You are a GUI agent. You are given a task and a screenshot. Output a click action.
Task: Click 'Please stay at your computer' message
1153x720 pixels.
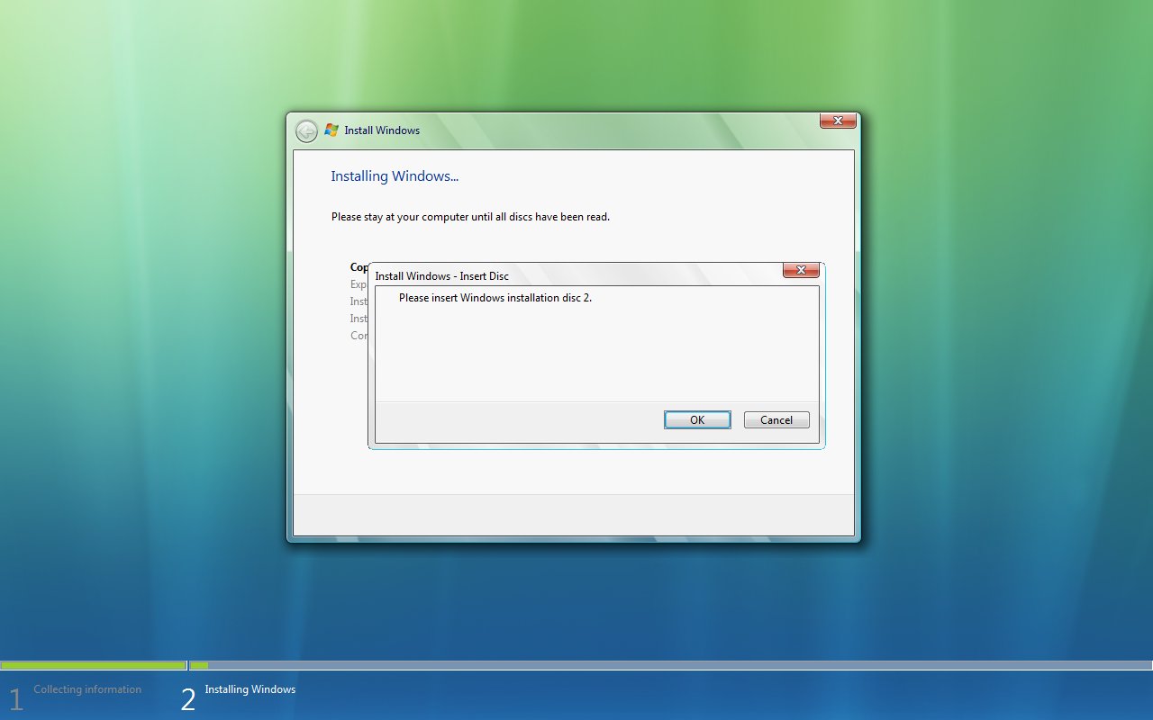(x=470, y=217)
